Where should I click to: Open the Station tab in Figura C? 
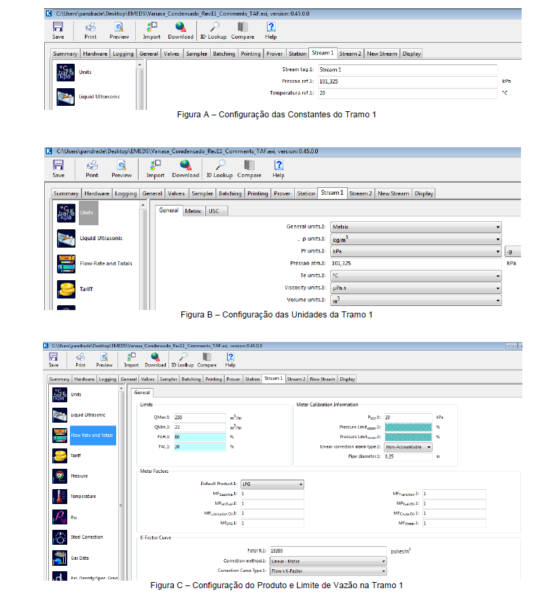point(252,379)
